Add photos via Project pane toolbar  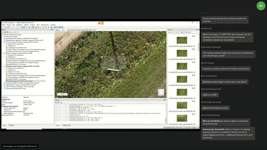point(5,32)
